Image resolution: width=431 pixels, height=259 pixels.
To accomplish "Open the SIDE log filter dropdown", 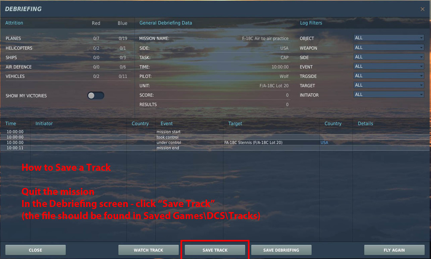I will [389, 57].
